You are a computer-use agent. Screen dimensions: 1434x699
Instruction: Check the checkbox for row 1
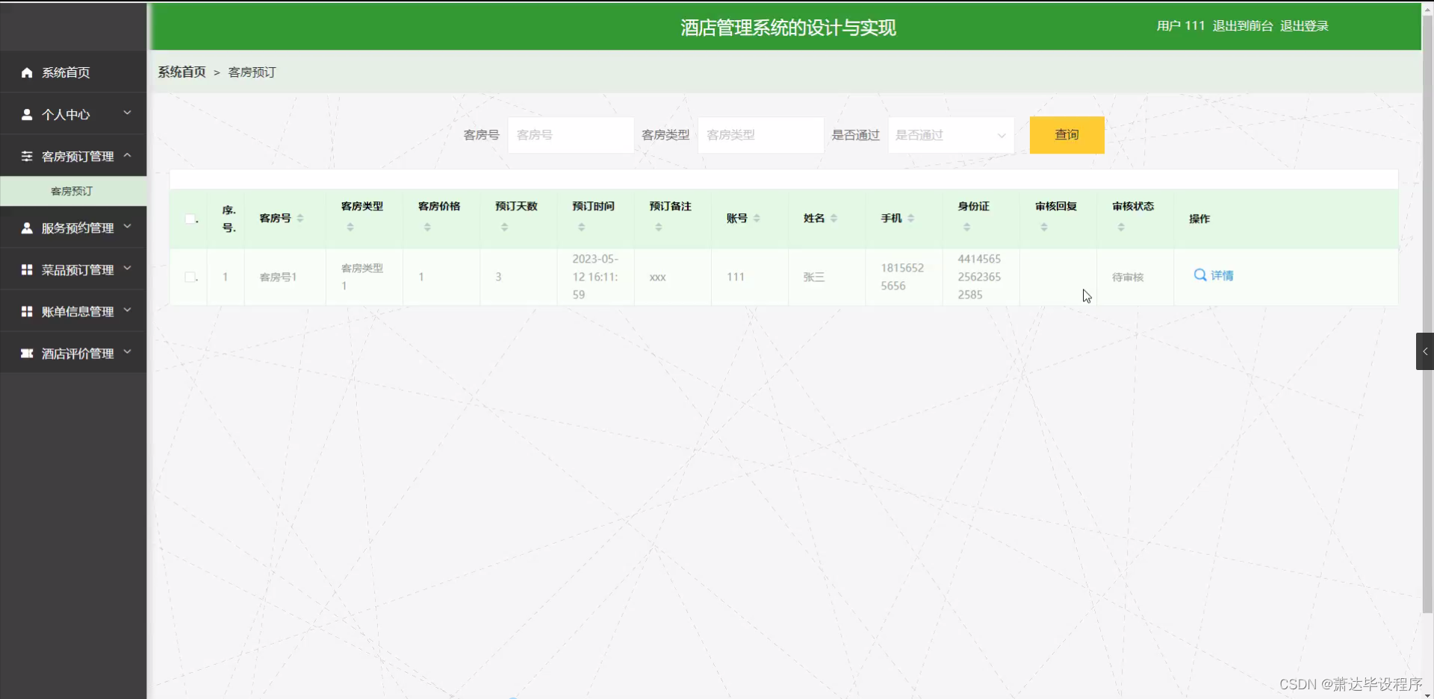point(191,277)
